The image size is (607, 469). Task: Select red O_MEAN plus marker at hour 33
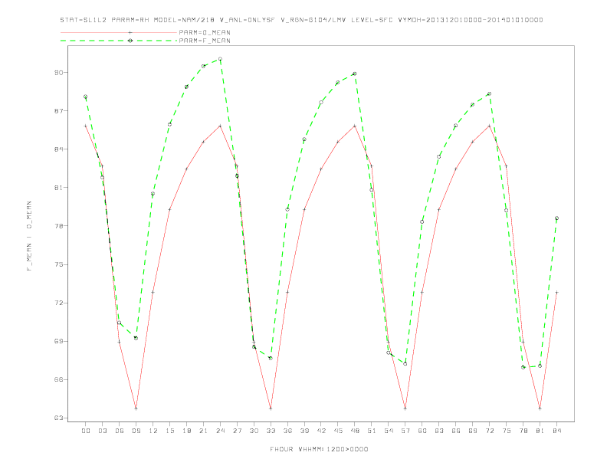point(271,408)
